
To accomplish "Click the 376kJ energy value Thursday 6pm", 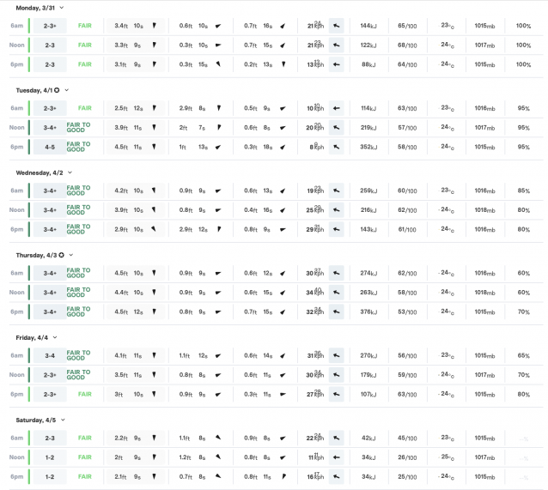I will [x=368, y=312].
